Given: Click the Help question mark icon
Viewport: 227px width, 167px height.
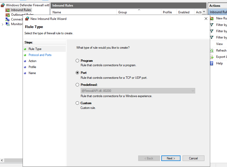Looking at the screenshot, I should (211, 63).
